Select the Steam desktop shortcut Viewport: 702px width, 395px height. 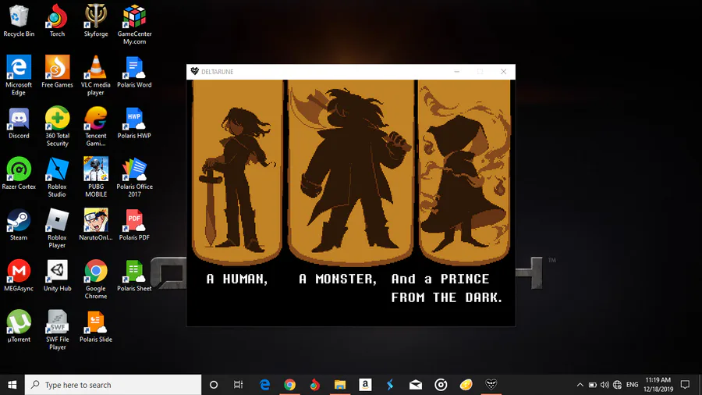(19, 224)
